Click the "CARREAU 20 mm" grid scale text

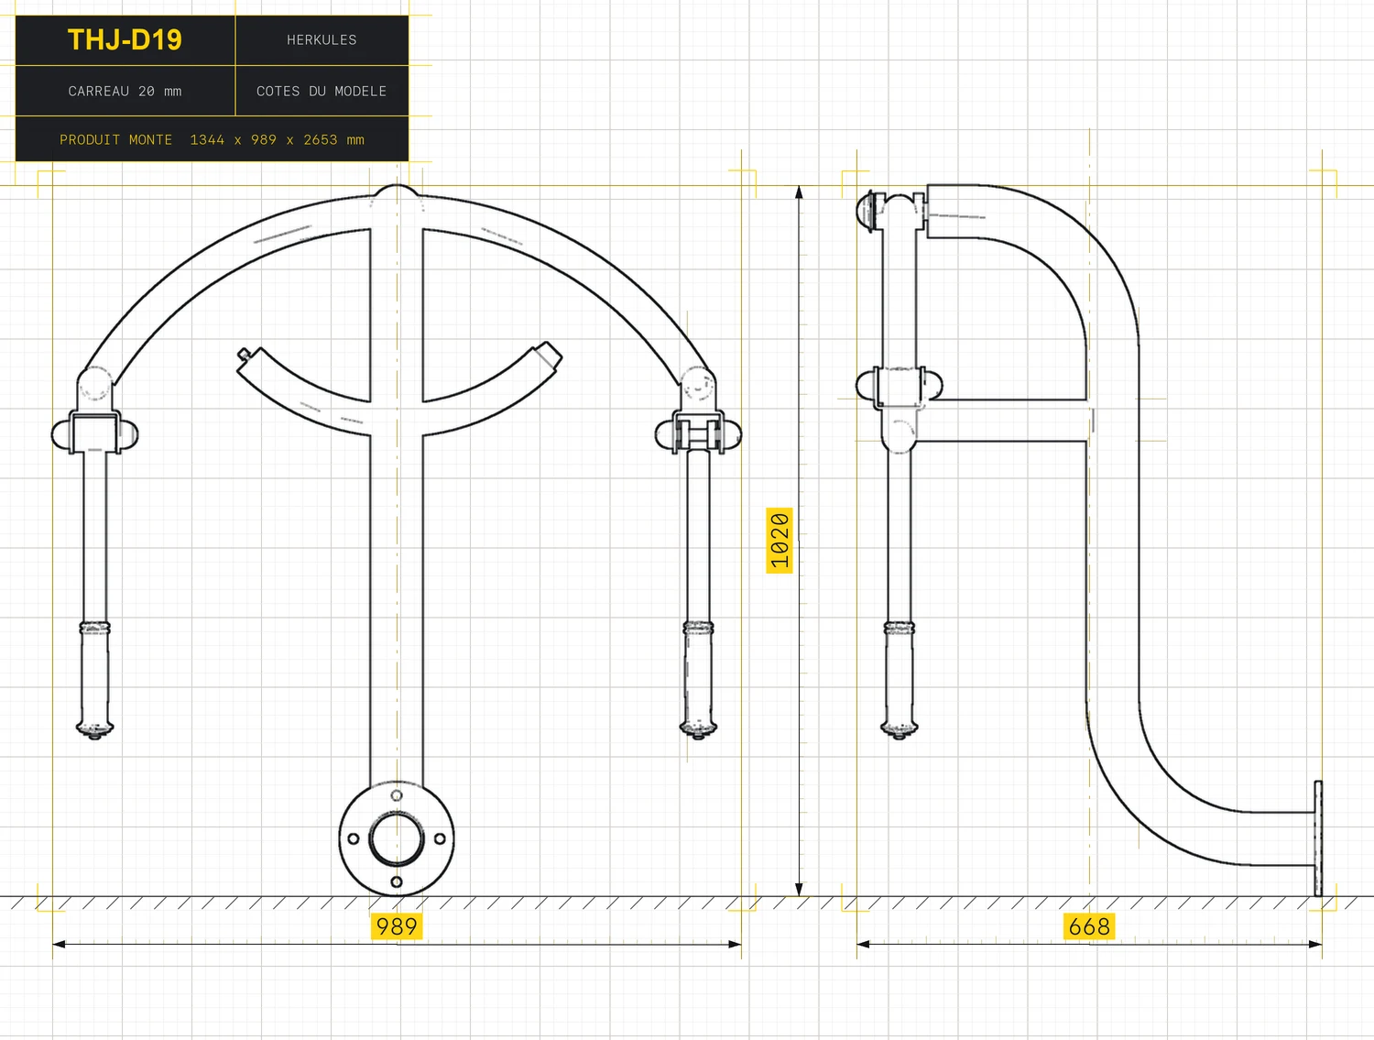click(125, 92)
